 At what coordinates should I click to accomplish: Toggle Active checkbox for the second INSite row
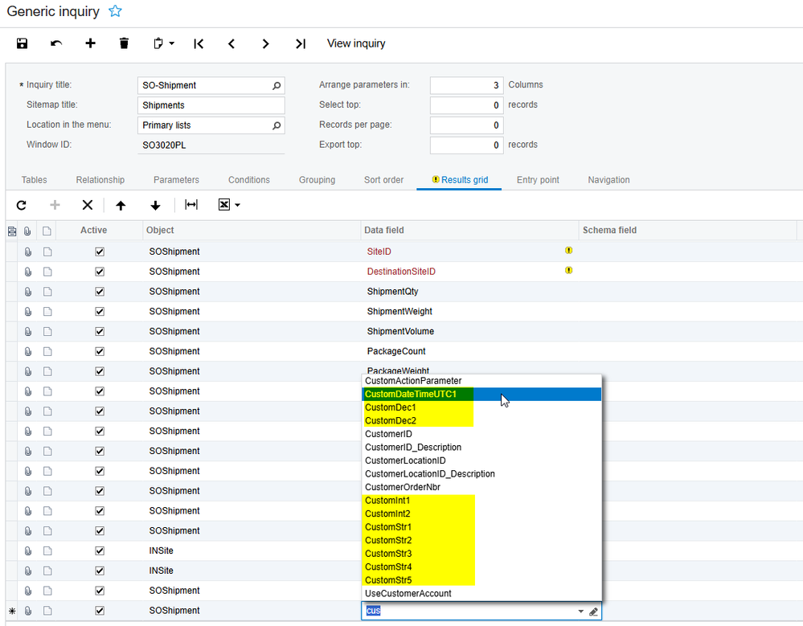[x=100, y=571]
